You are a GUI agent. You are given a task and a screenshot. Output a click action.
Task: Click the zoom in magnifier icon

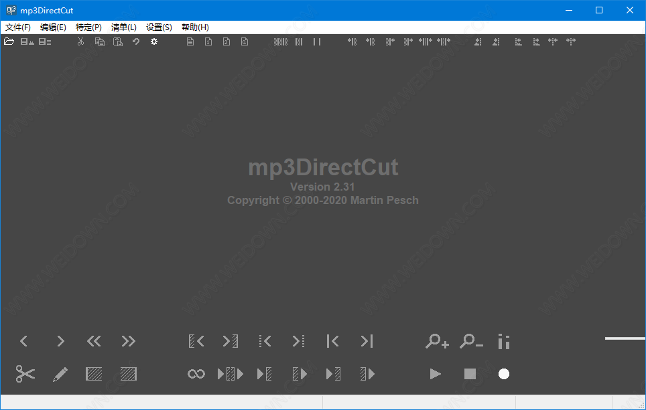click(437, 342)
